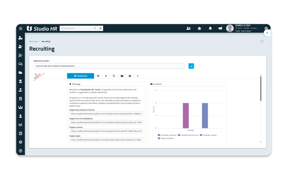Toggle Totale candidati legend series
Screen dimensions: 287x180
pos(165,138)
